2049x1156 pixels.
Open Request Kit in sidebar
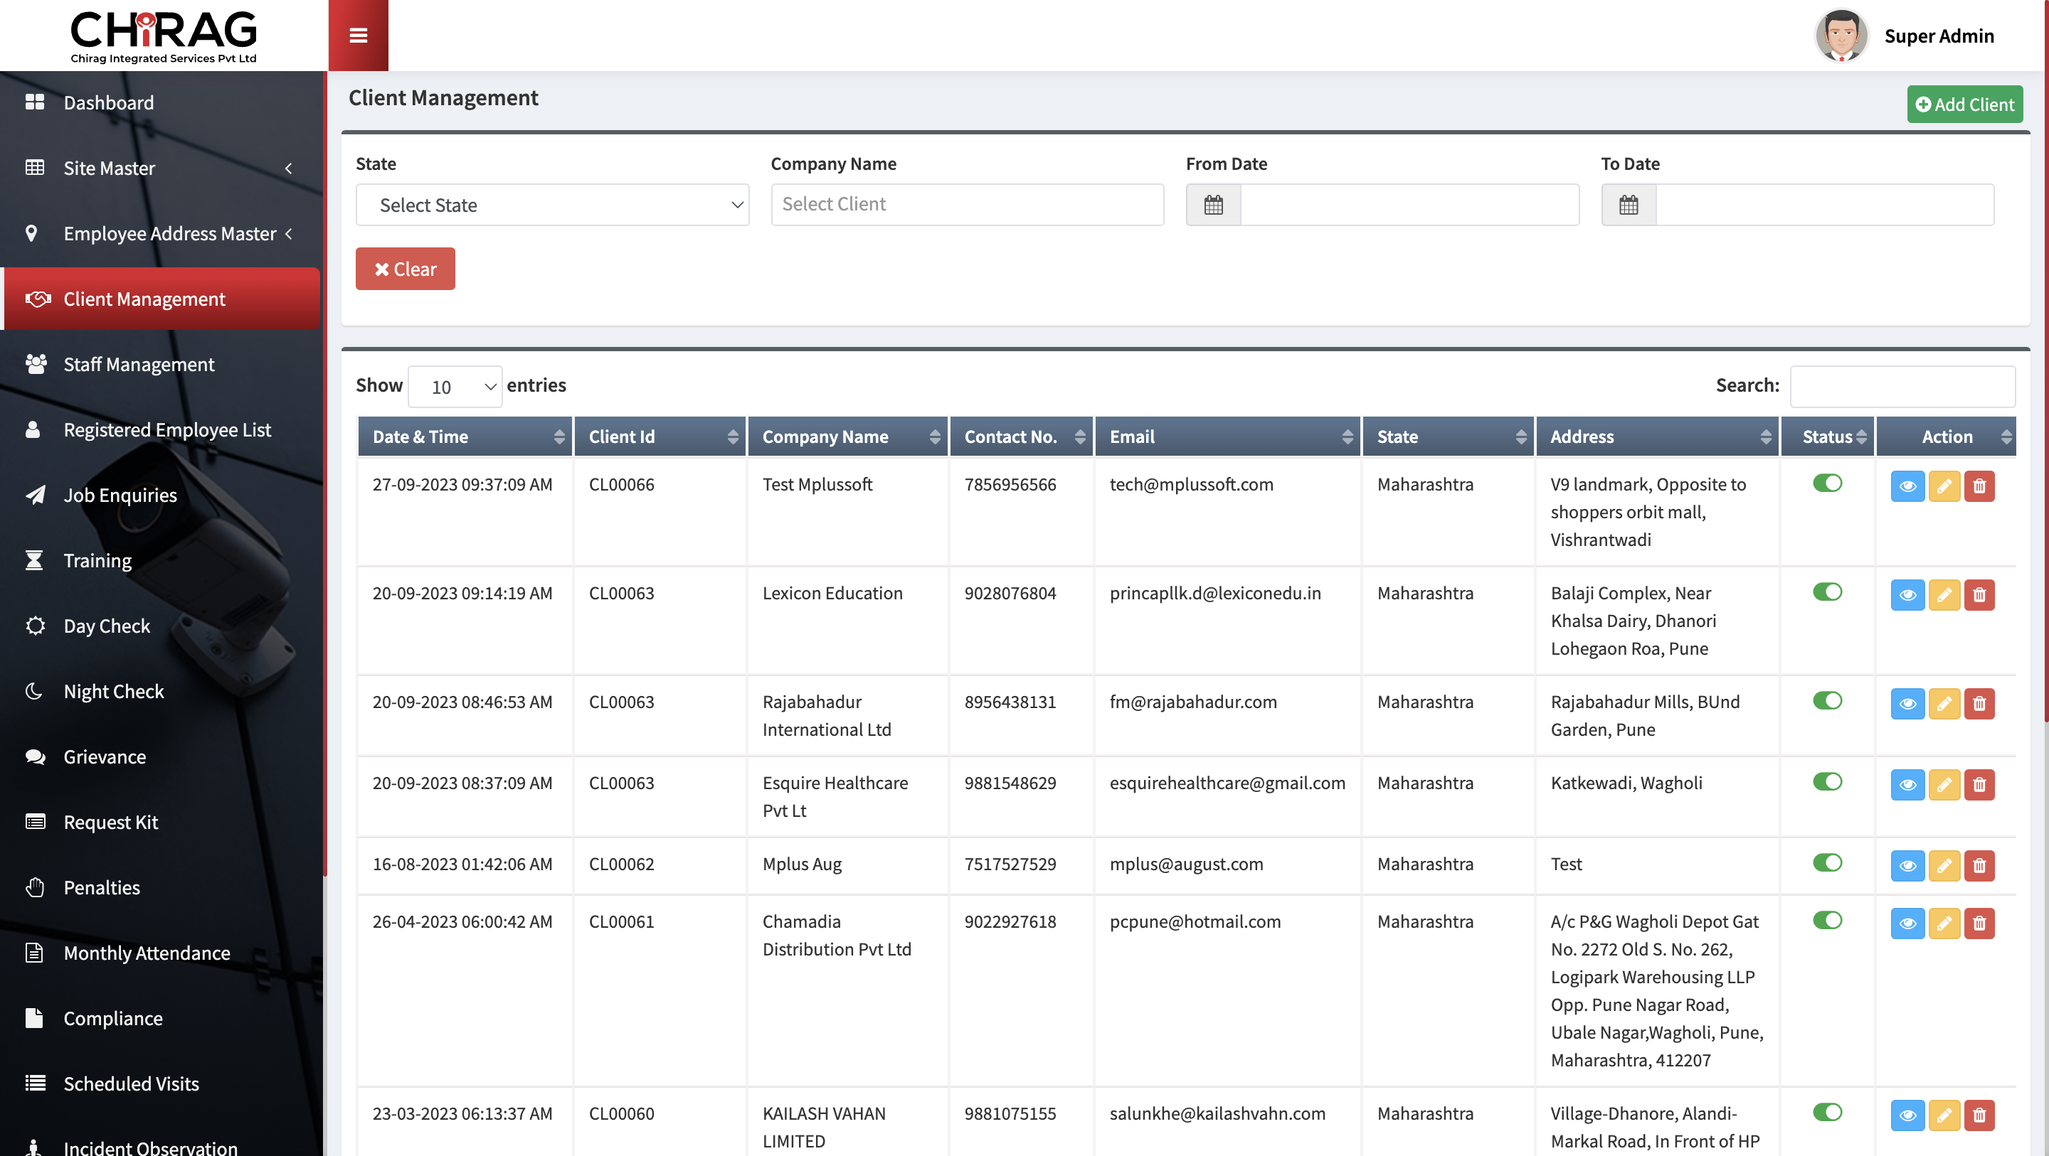[162, 822]
